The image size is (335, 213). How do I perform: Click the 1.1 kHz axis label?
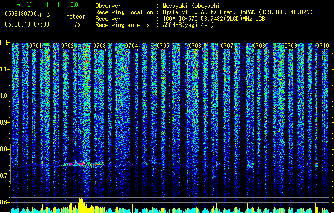[5, 69]
